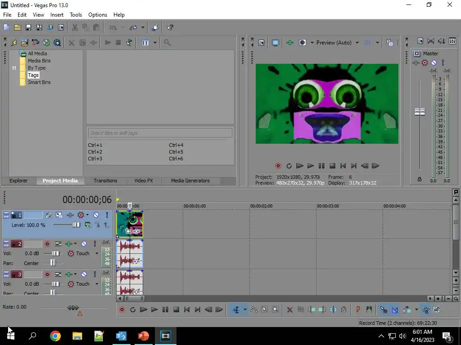Select the video clip thumbnail on track 1
The height and width of the screenshot is (345, 461).
[130, 224]
